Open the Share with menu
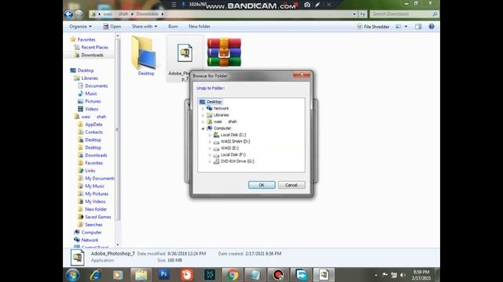The image size is (503, 282). coord(145,26)
